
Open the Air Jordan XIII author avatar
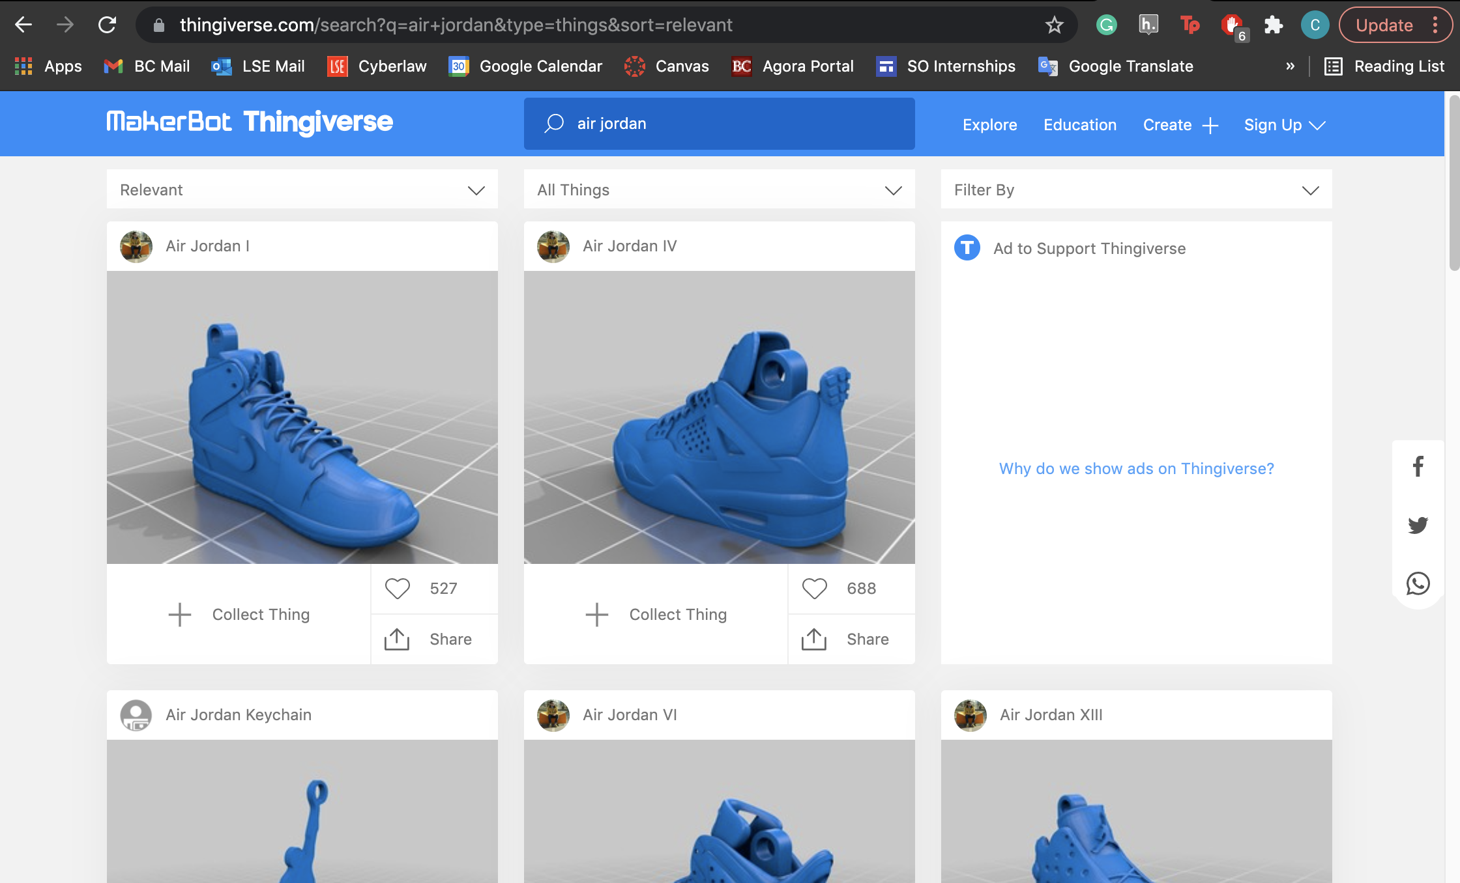(971, 715)
